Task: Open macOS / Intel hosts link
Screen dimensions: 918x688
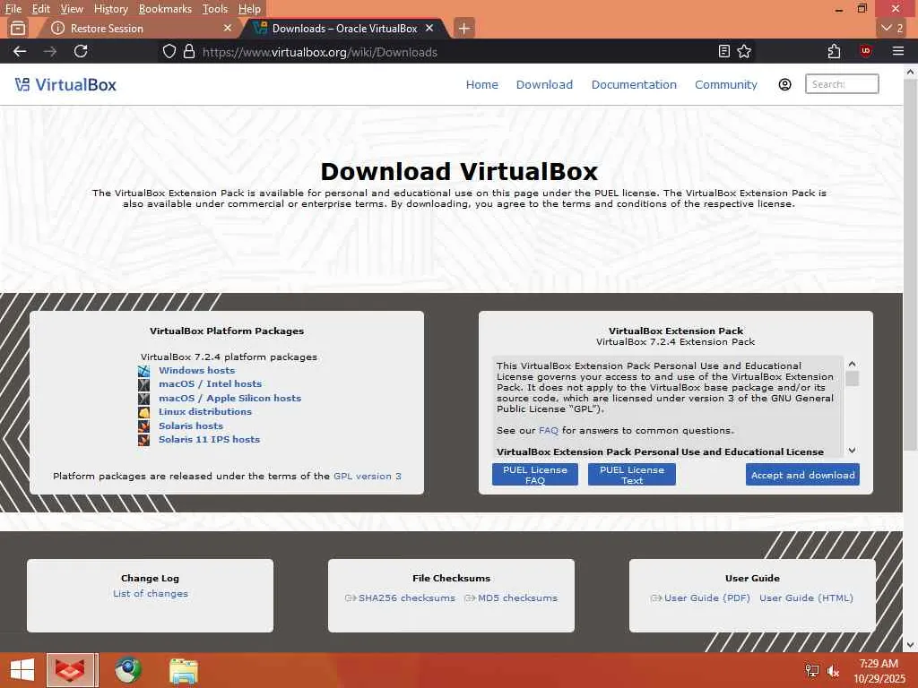Action: click(210, 383)
